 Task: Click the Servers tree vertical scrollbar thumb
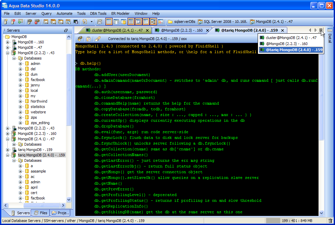tap(69, 90)
